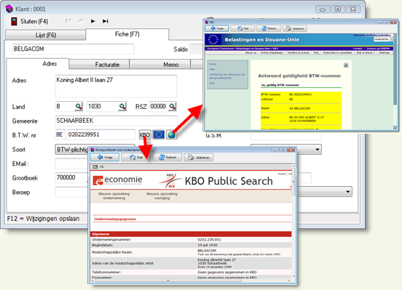Follow Nieuwe opzoeking onderneming link

(x=114, y=196)
